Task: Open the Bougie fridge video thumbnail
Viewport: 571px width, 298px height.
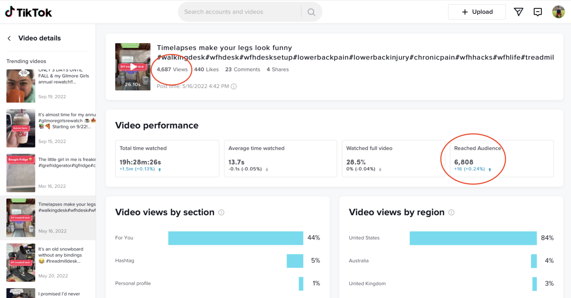Action: tap(21, 173)
